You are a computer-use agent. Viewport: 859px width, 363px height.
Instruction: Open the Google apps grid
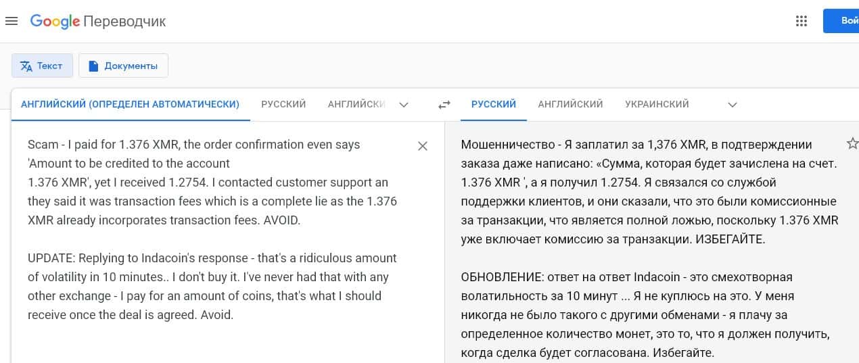click(802, 21)
